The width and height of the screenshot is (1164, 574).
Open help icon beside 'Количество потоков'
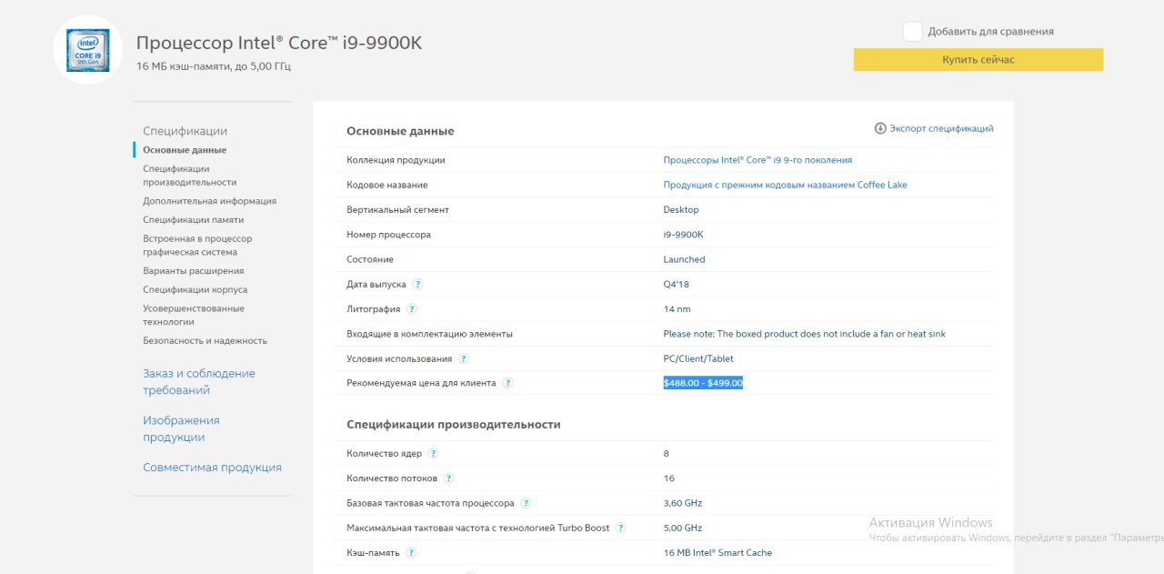coord(449,478)
